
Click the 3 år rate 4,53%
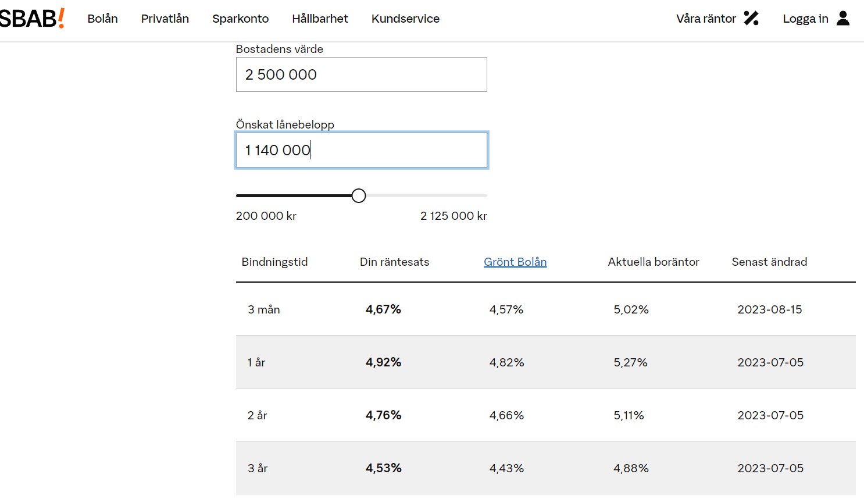tap(383, 468)
